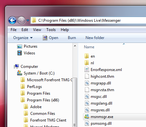Click navigation pane scroll up arrow
146x127 pixels.
(x=75, y=46)
